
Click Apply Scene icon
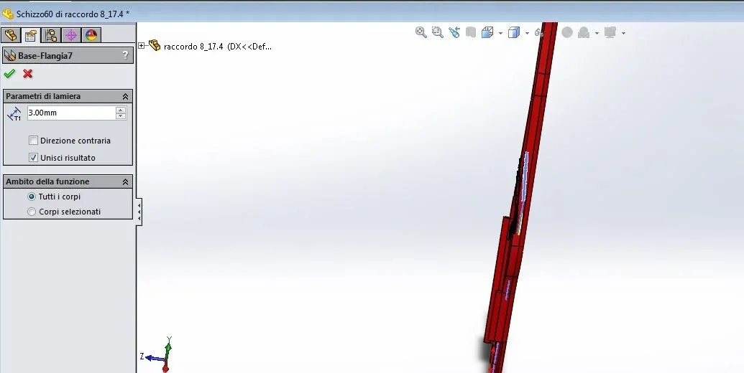pos(584,32)
